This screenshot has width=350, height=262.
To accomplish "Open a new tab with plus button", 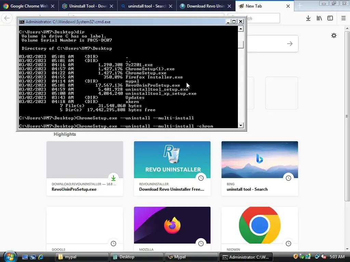I will 299,6.
